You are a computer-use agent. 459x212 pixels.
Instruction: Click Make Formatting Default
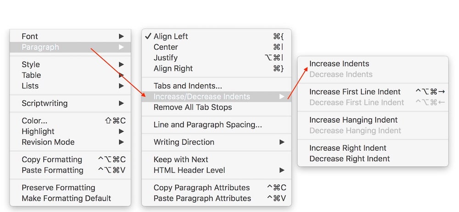point(66,199)
